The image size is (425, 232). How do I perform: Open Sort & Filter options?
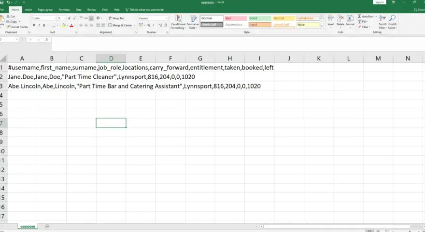pyautogui.click(x=382, y=22)
